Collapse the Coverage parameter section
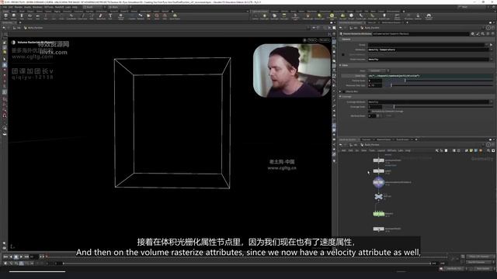Image resolution: width=497 pixels, height=279 pixels. (x=340, y=96)
